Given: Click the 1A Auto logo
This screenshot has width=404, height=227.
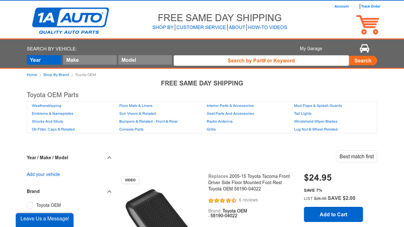Looking at the screenshot, I should 70,21.
